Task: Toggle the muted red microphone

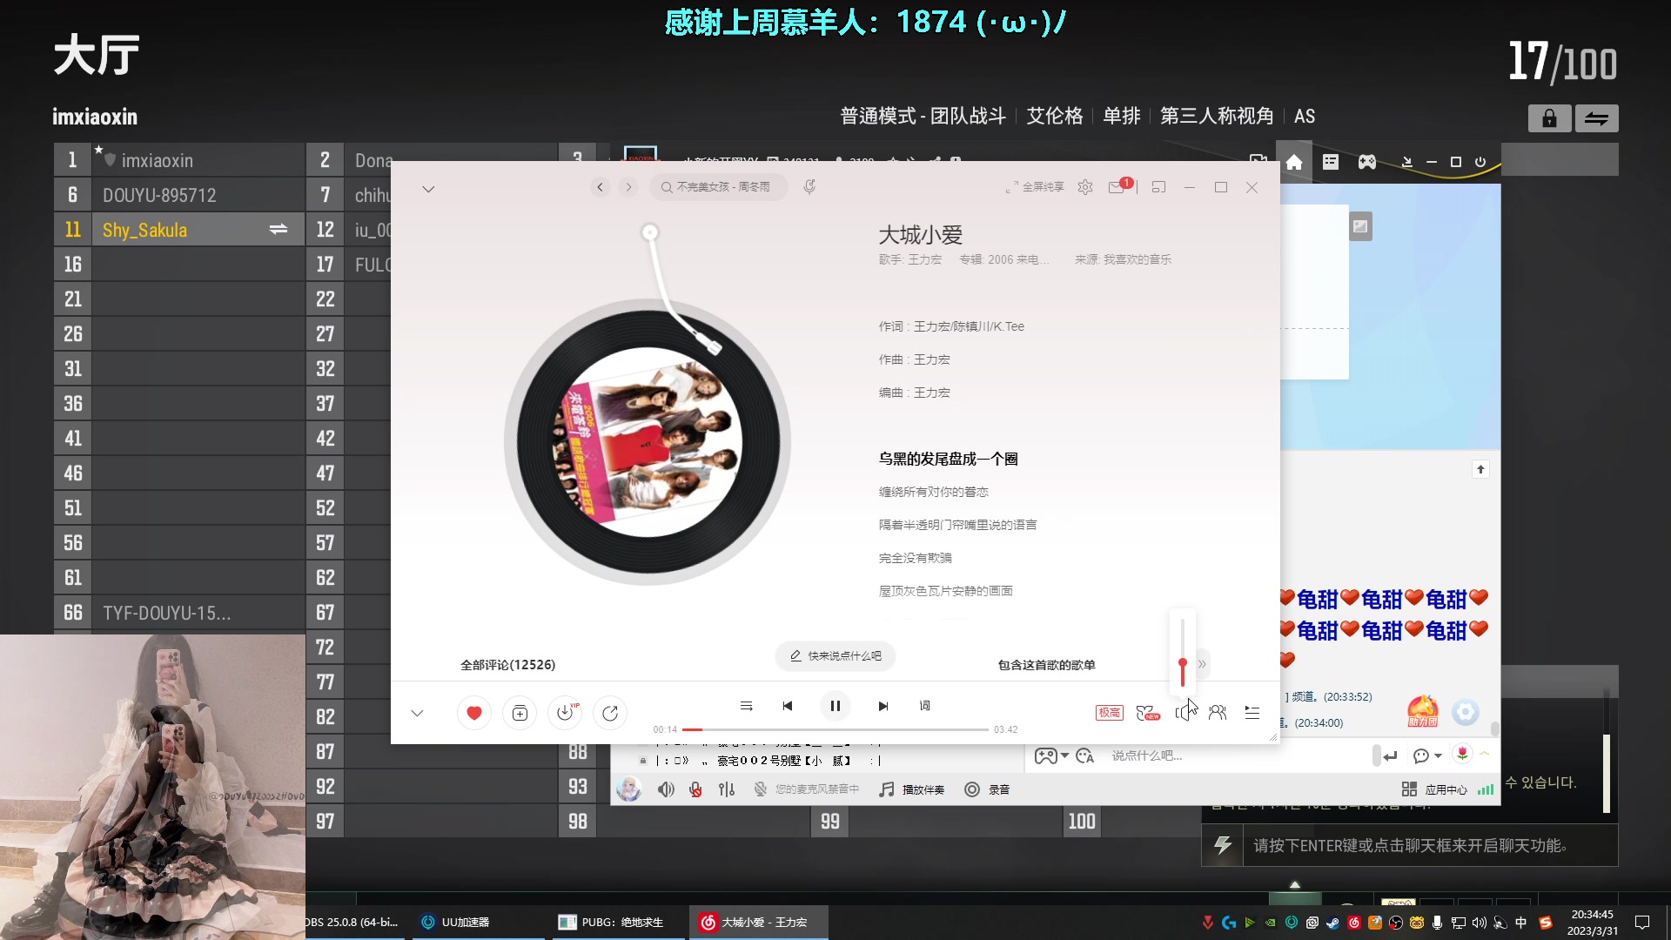Action: tap(695, 789)
